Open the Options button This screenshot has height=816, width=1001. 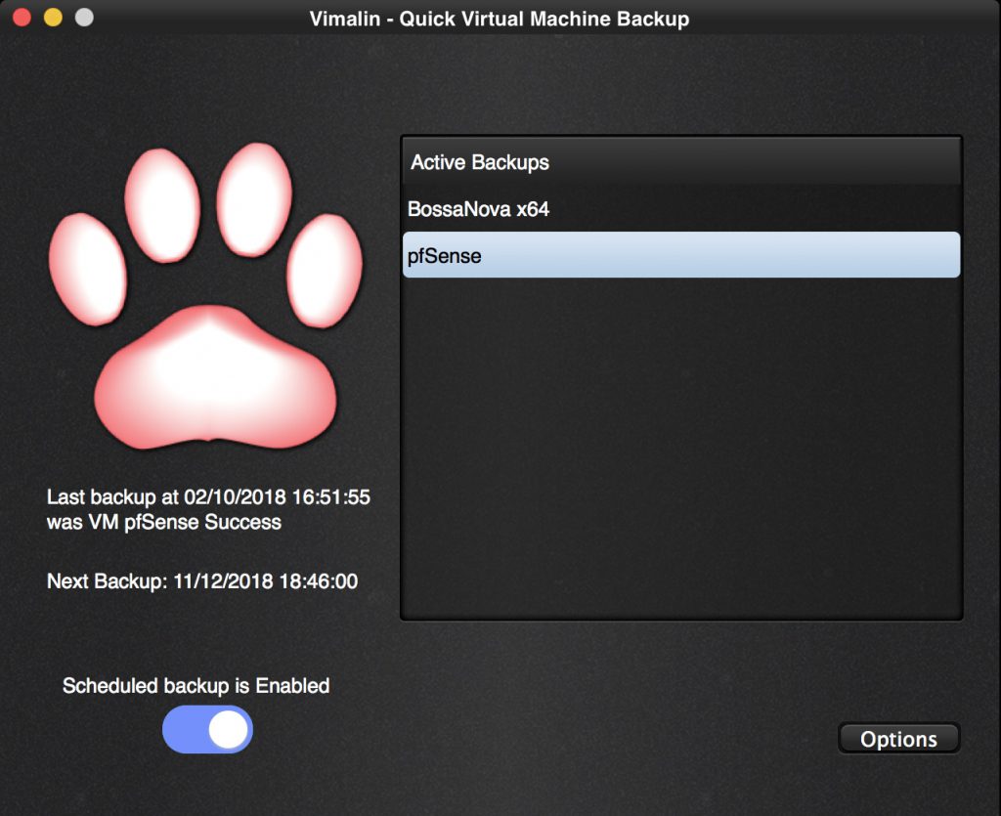click(898, 739)
